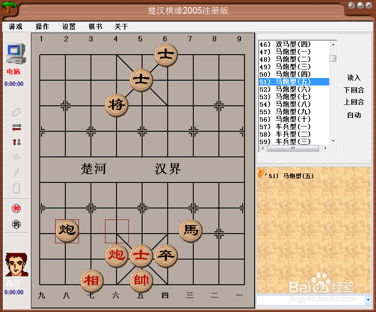This screenshot has height=312, width=376.
Task: Click the vertical scrollbar thumb in list
Action: (x=333, y=59)
